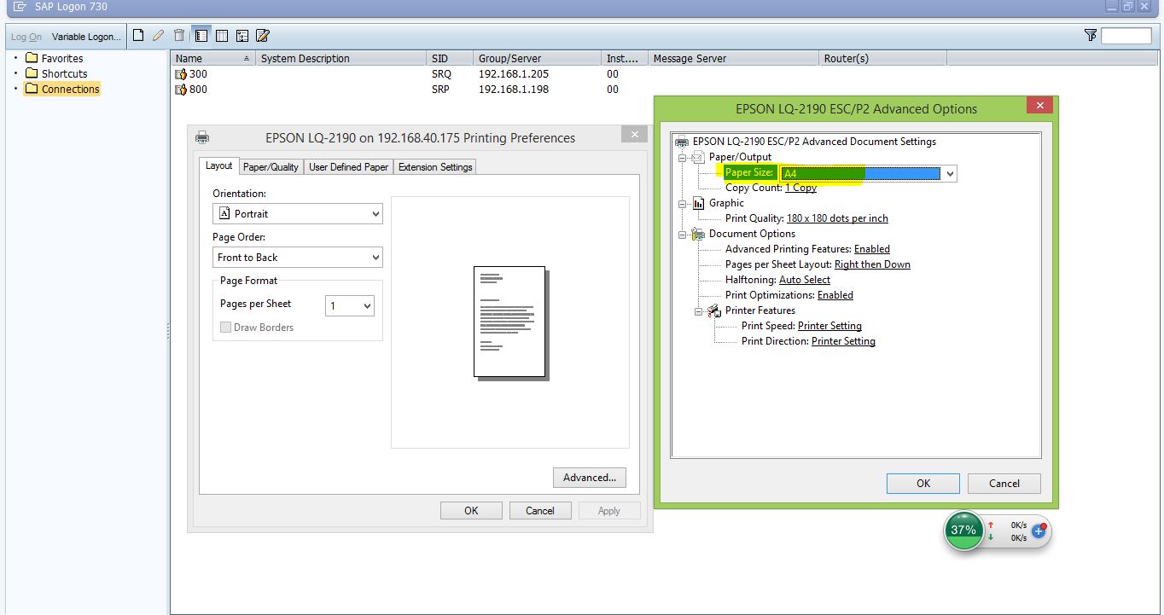Click OK in Advanced Options dialog

click(923, 484)
